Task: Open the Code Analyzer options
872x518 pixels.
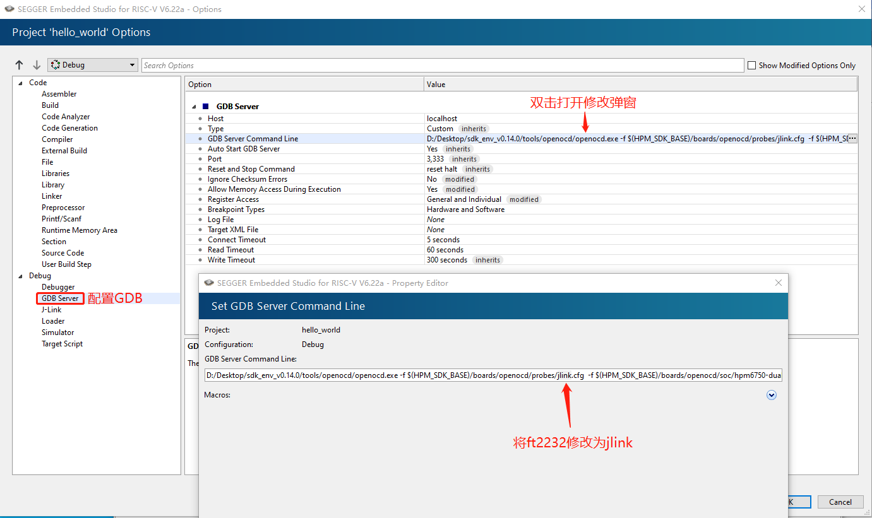Action: (x=66, y=117)
